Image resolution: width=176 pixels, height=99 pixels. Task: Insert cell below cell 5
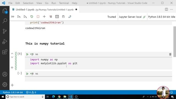coord(12,68)
